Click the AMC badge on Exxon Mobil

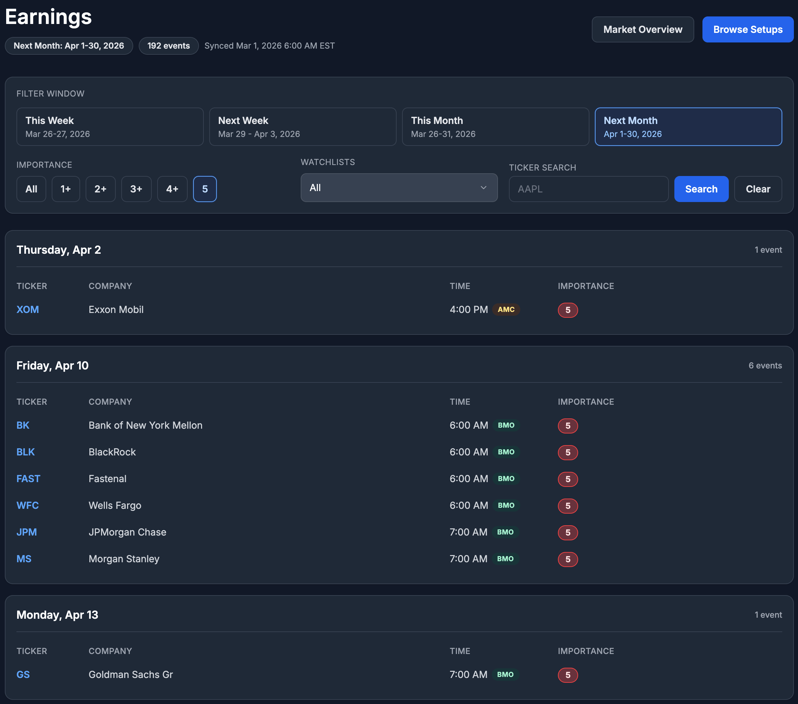[506, 310]
